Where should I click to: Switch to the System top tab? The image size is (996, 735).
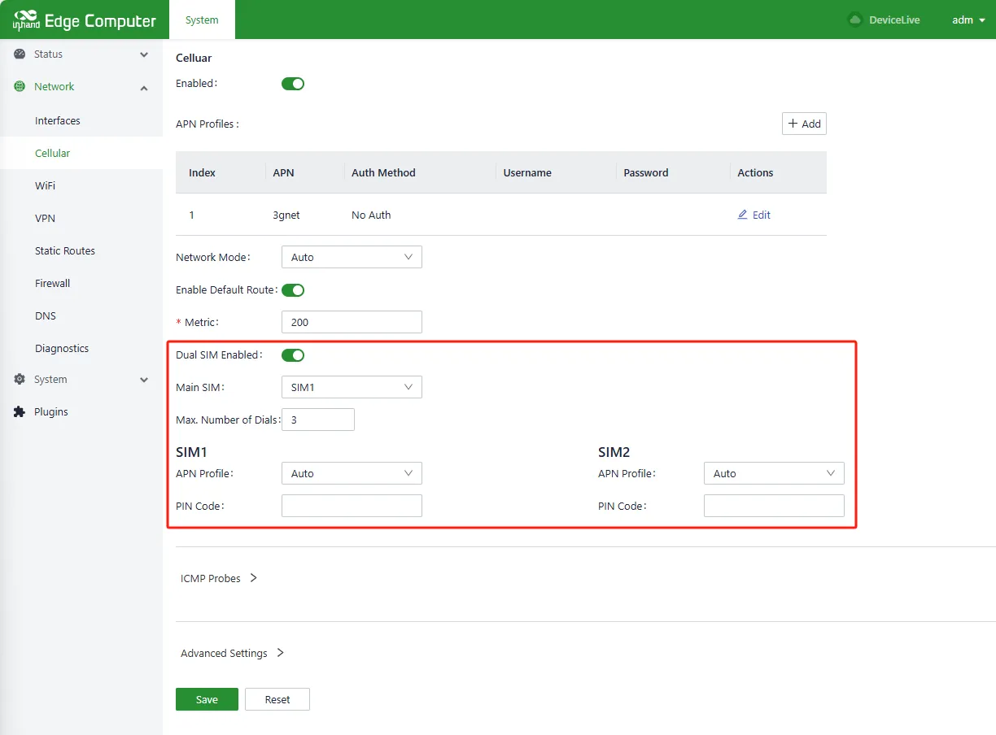click(x=202, y=20)
